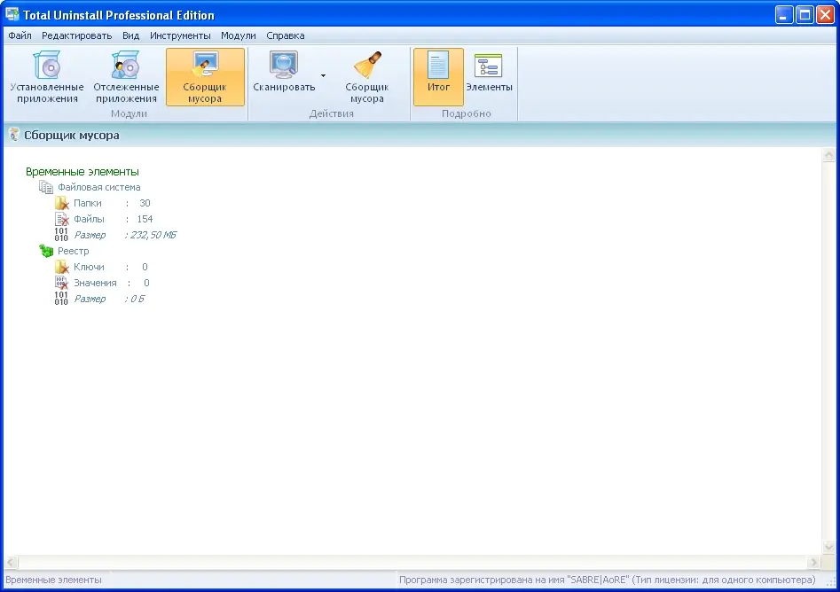Run the Сборщик мусора broom action
840x592 pixels.
[367, 77]
